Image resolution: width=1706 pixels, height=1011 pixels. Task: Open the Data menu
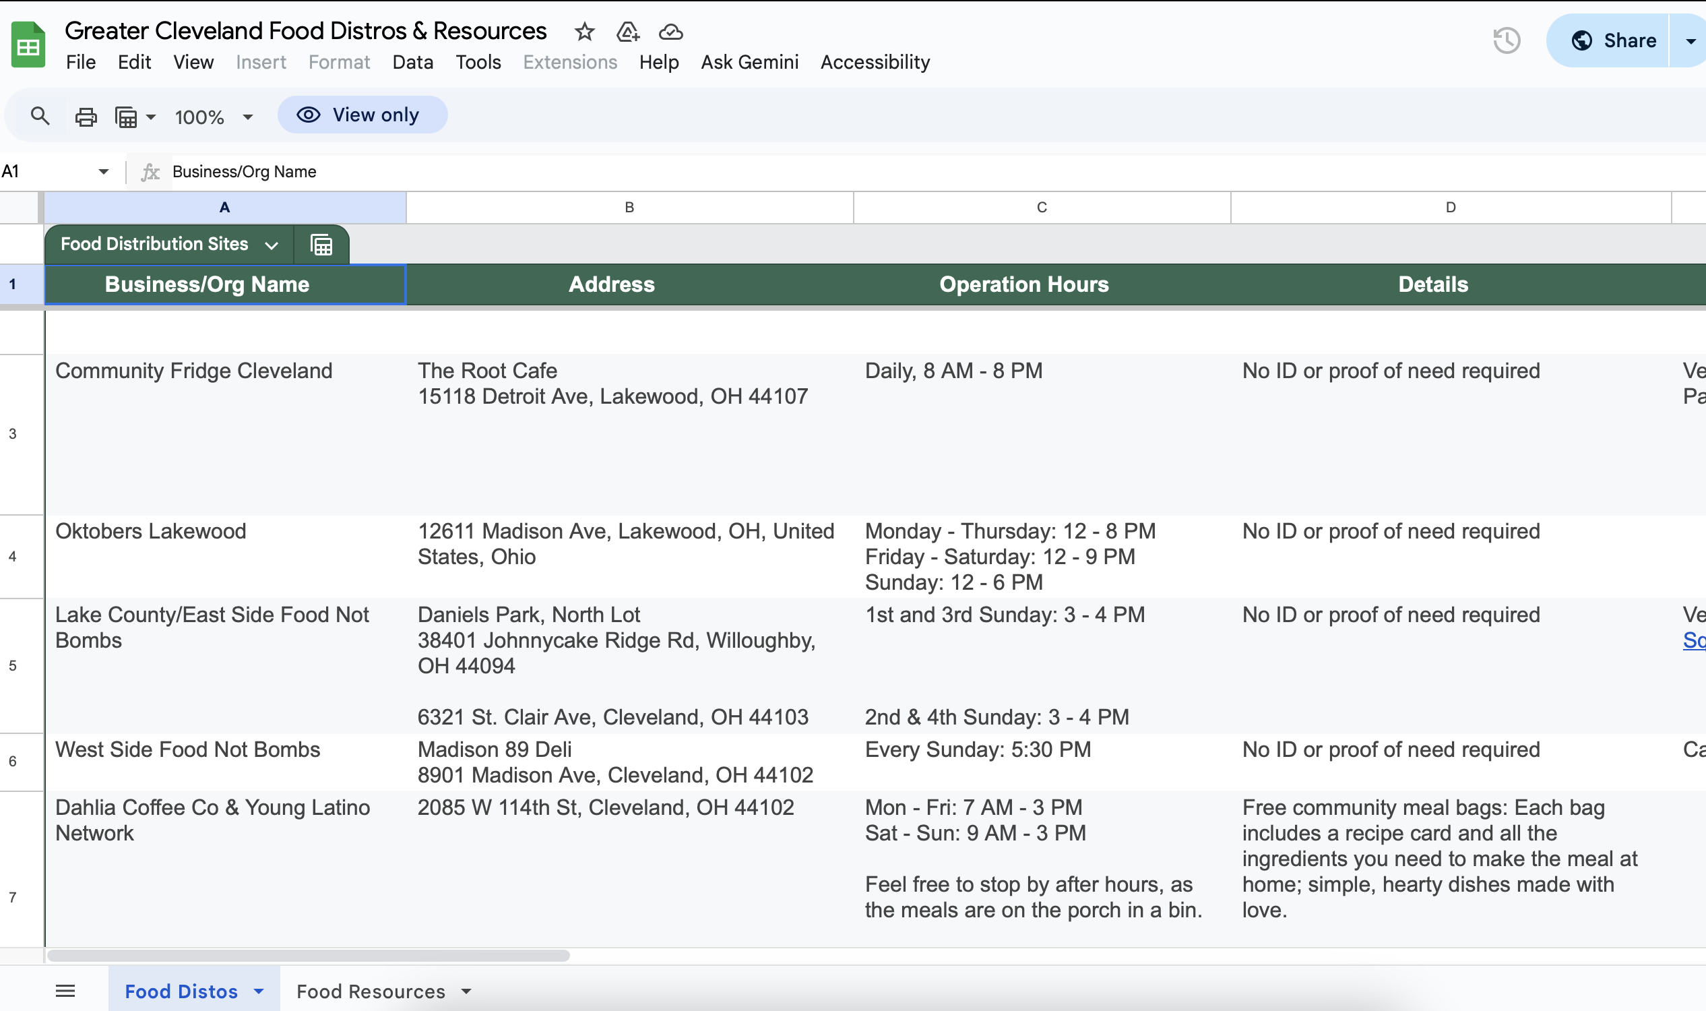(x=413, y=62)
